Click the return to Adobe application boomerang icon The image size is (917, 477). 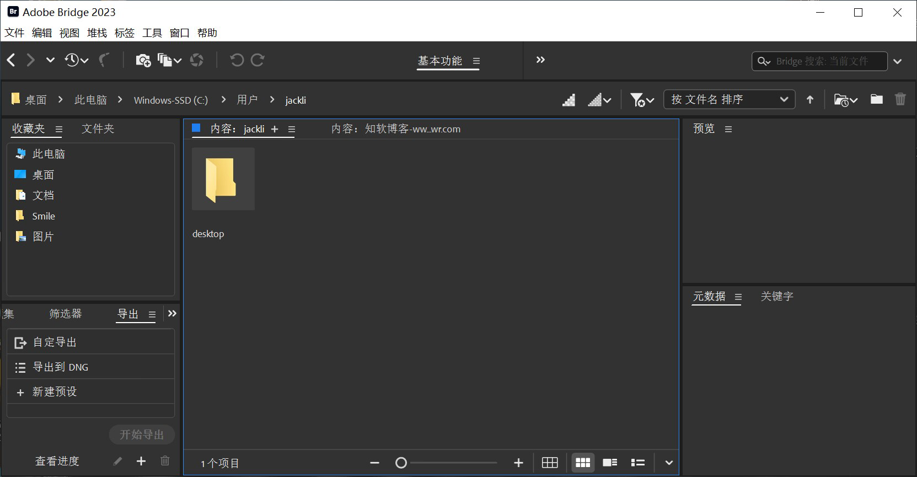pos(104,60)
